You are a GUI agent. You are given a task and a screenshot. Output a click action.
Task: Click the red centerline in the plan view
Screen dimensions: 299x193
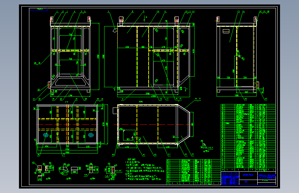tap(67, 124)
